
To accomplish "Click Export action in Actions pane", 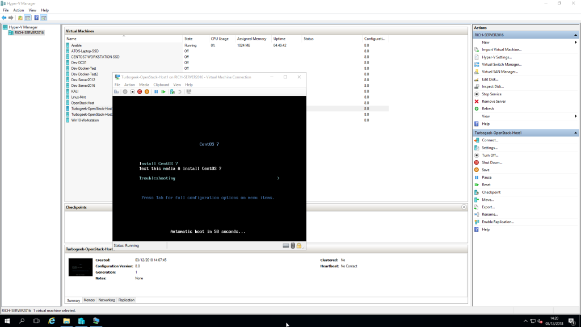I will click(488, 207).
